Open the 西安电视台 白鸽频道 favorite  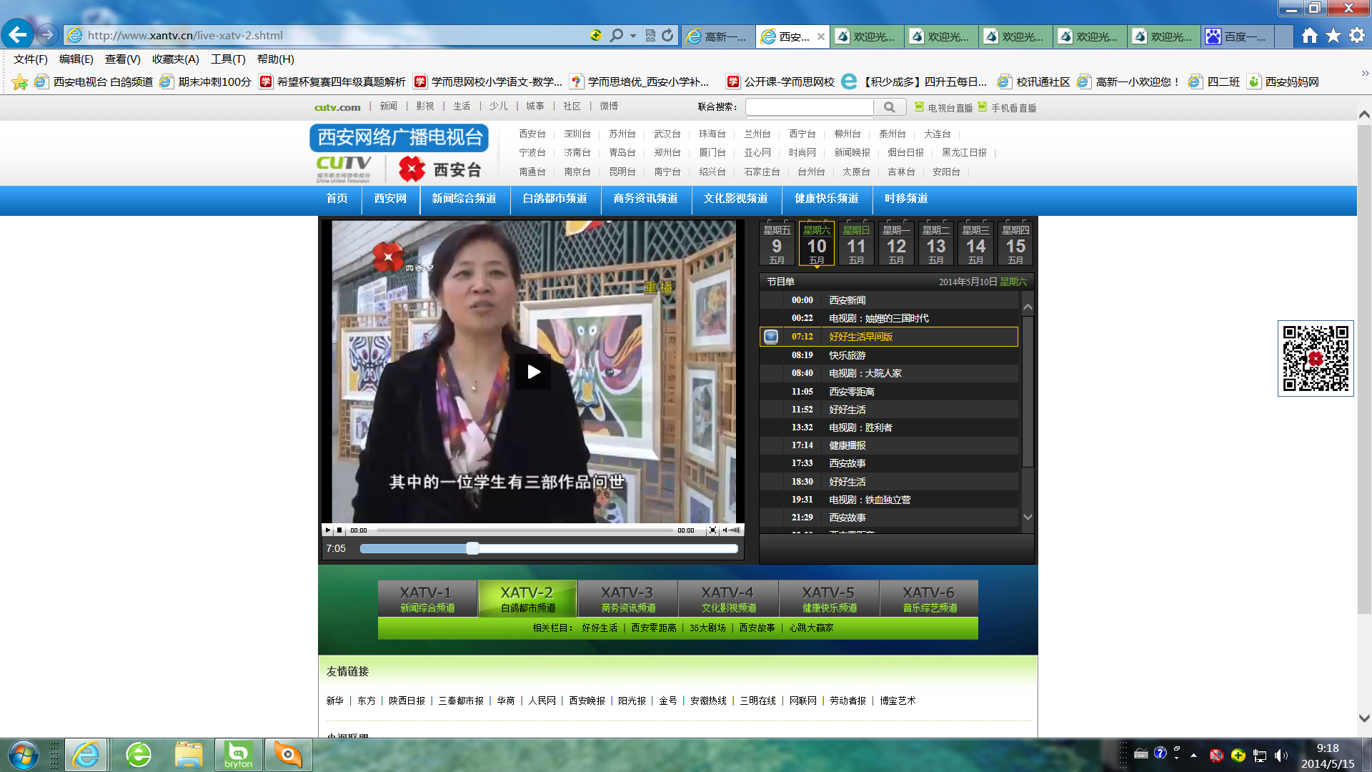click(x=94, y=82)
